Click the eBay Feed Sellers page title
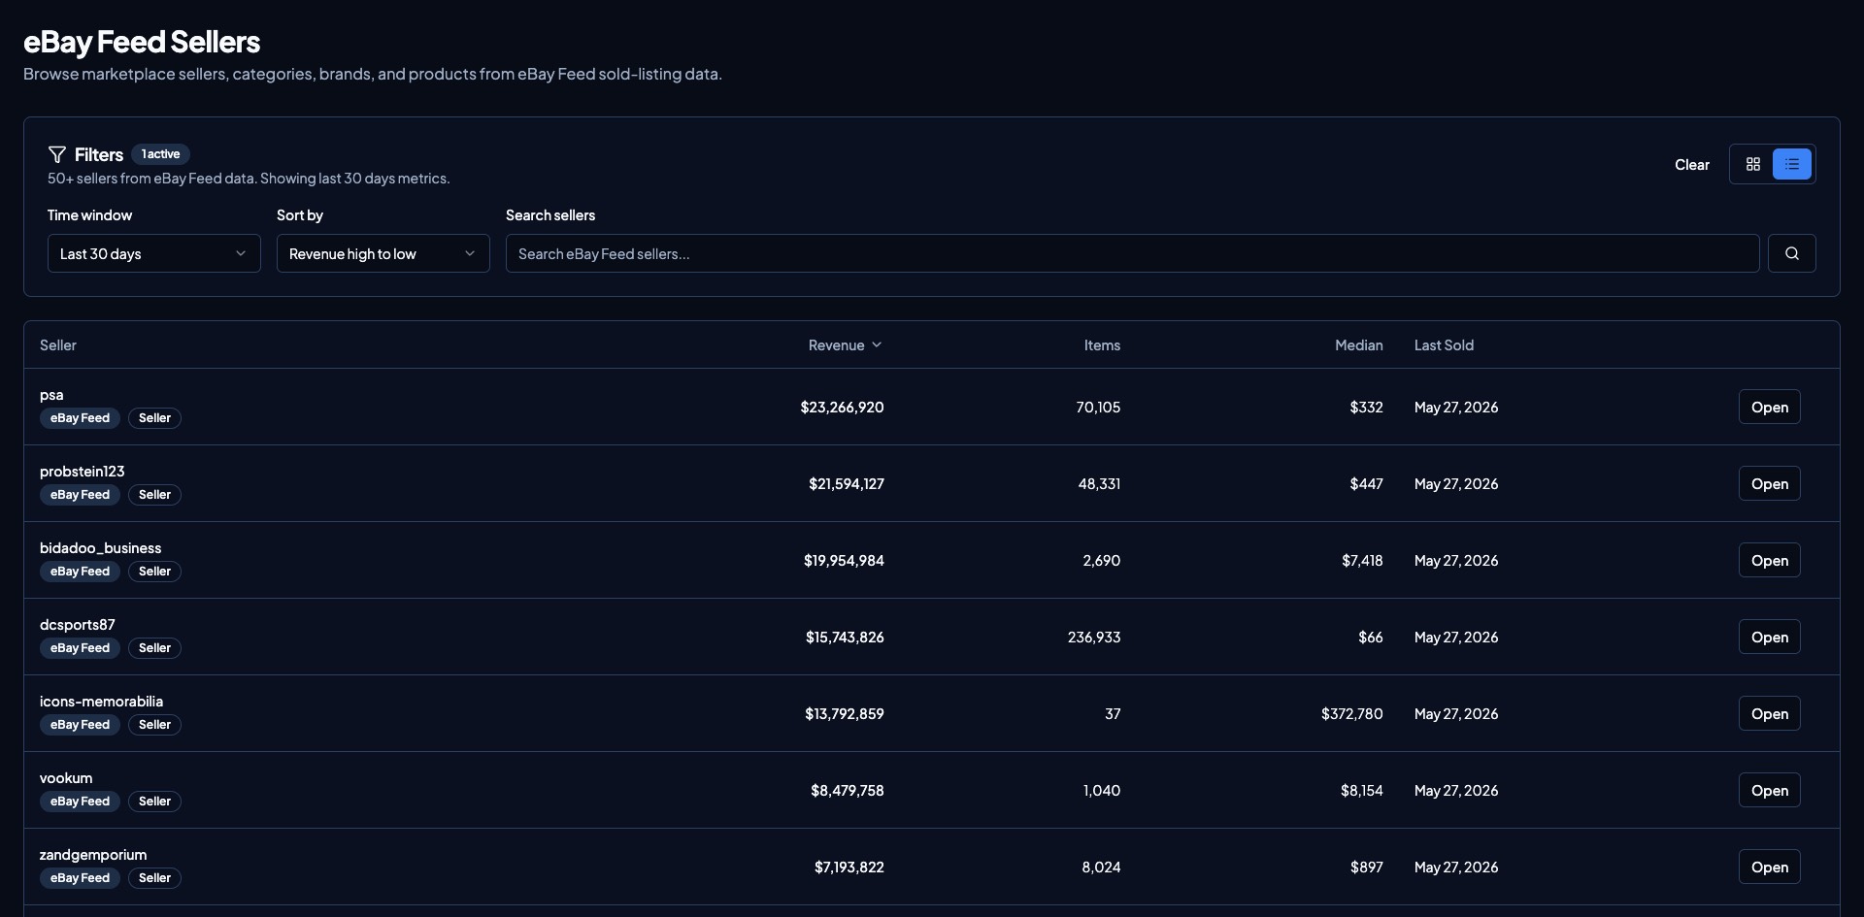This screenshot has width=1864, height=917. 142,42
